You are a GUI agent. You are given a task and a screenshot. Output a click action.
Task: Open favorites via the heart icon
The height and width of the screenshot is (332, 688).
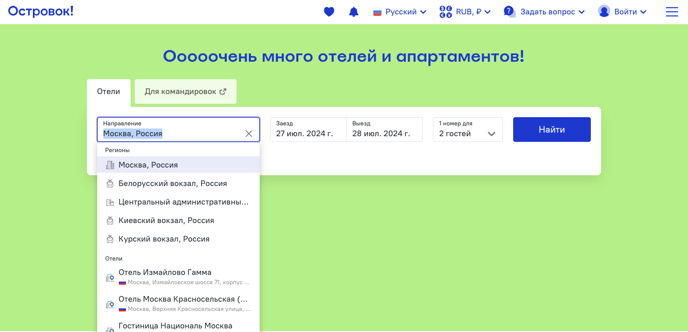tap(329, 12)
